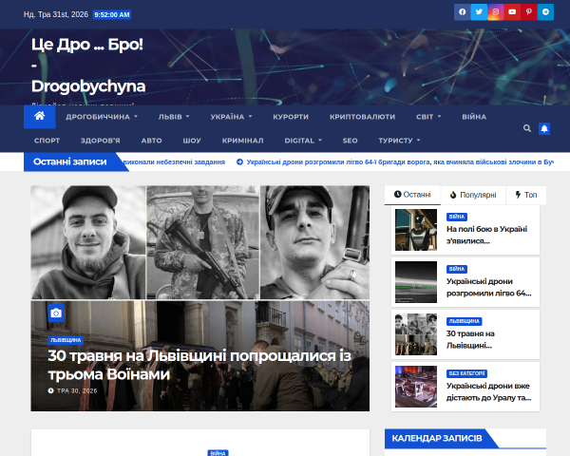Click the 9:52:00 AM clock badge

click(112, 15)
